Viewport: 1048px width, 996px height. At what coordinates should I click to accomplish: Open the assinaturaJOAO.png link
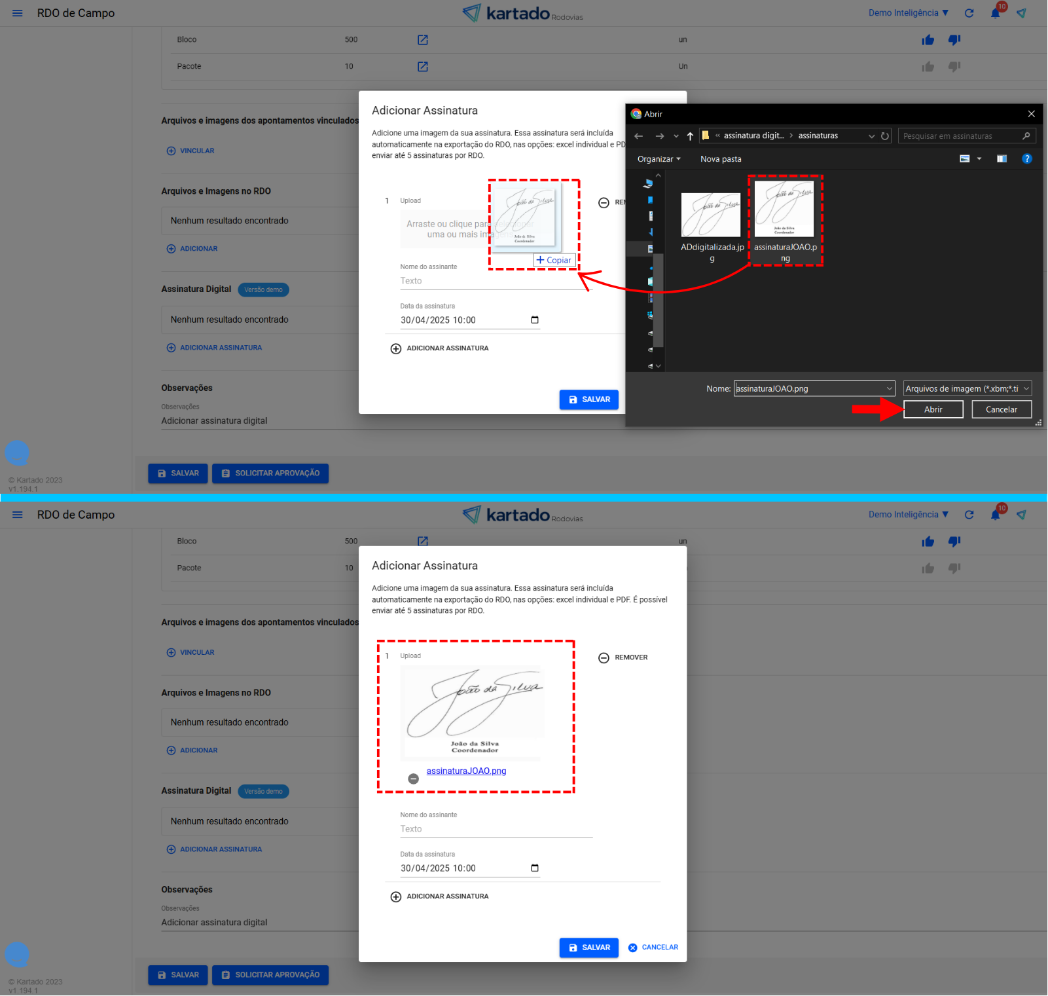coord(466,771)
